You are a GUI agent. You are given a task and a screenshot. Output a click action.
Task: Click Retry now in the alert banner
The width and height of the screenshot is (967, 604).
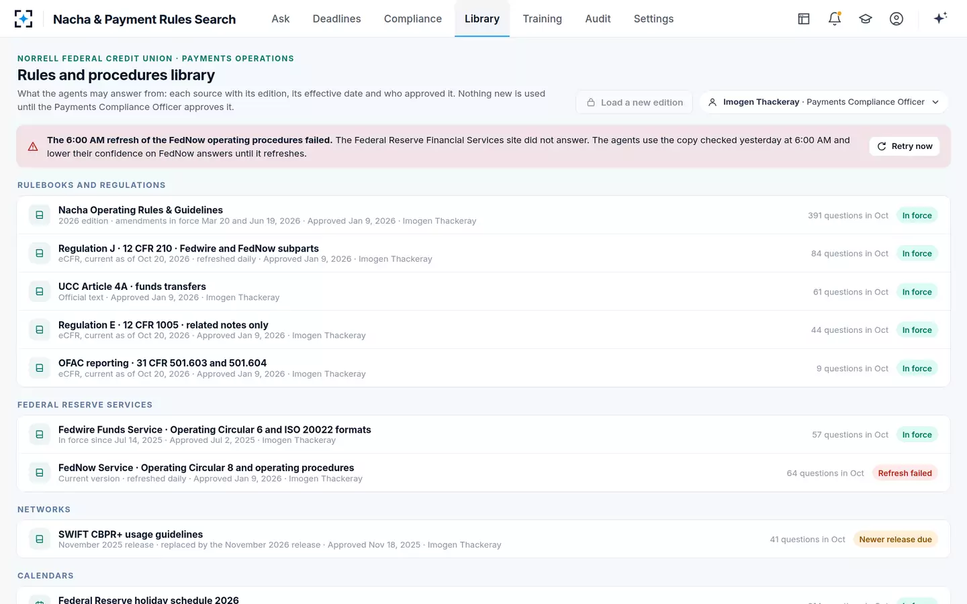[x=905, y=146]
